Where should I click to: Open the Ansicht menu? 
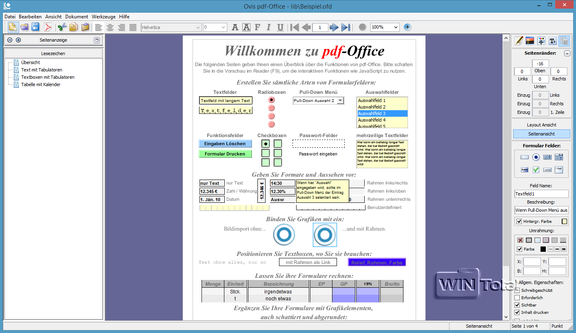[x=53, y=17]
